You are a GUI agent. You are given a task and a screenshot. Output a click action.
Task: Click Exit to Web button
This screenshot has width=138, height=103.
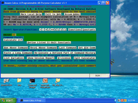(x=53, y=14)
